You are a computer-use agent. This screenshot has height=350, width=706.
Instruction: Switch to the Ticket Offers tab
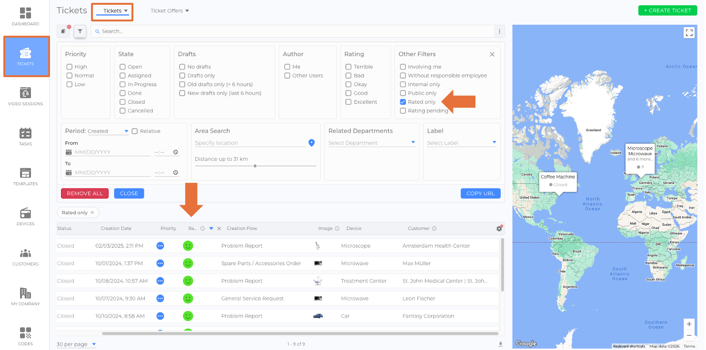point(170,11)
